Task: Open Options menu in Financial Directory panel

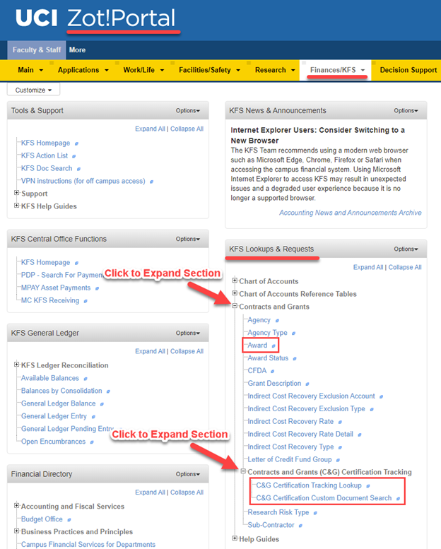Action: [188, 474]
